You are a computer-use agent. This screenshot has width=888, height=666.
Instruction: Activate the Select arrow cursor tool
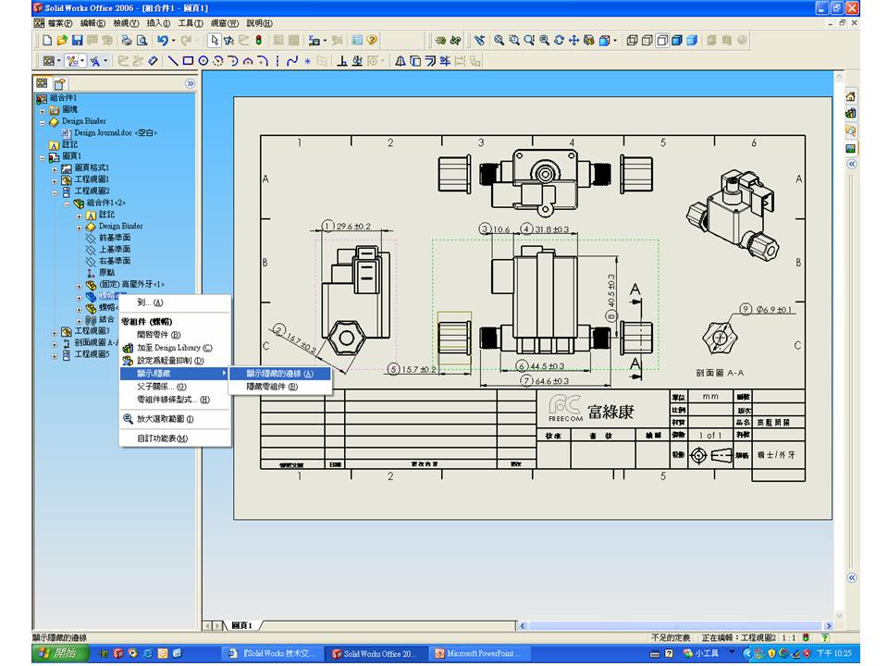214,40
